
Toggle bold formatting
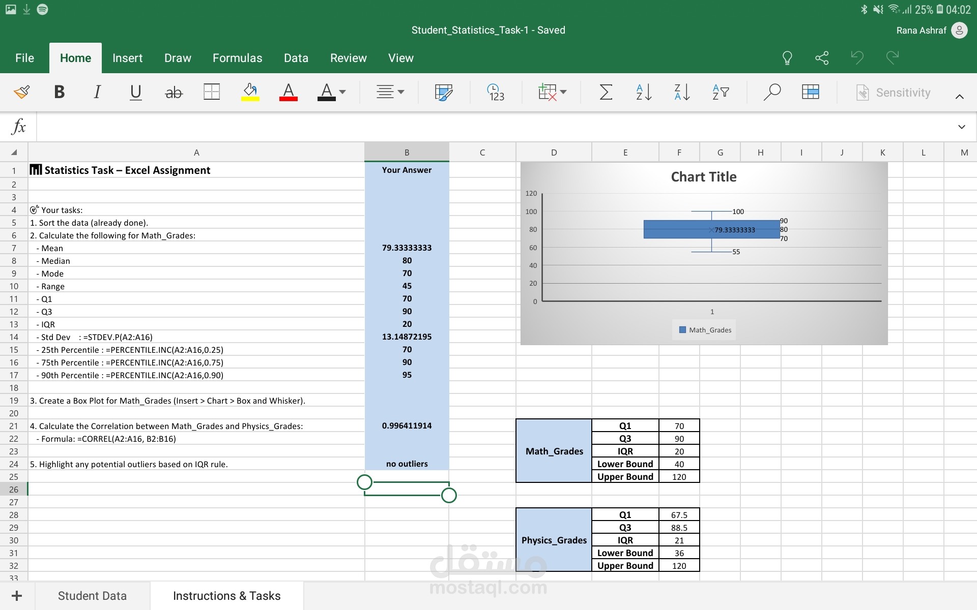59,93
